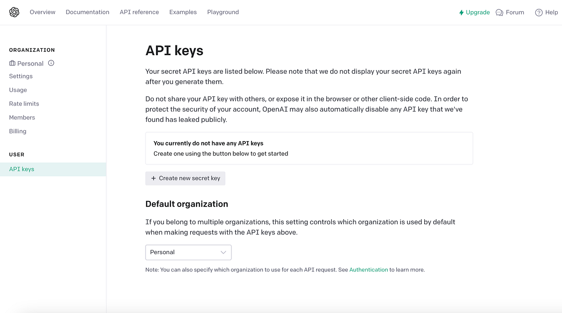This screenshot has height=313, width=562.
Task: Open the Playground menu item
Action: click(x=223, y=12)
